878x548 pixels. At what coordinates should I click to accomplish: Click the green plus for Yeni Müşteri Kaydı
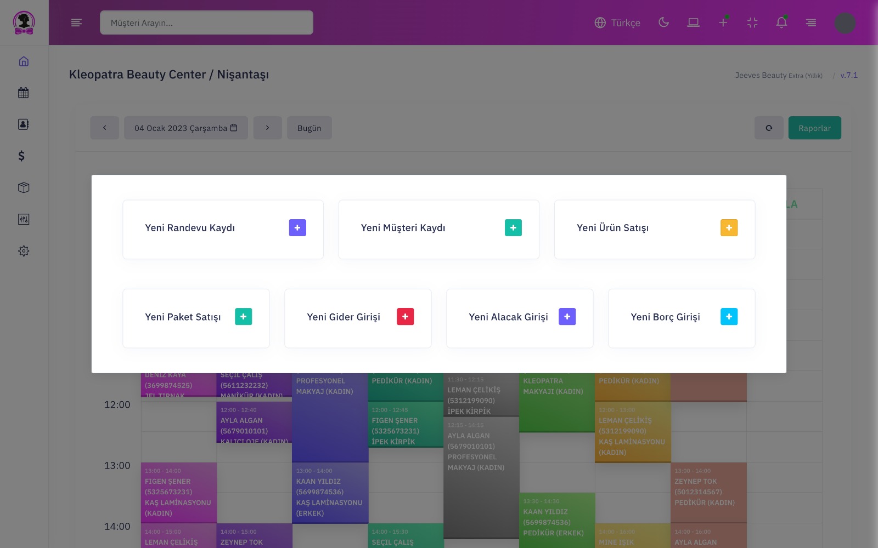pos(513,228)
